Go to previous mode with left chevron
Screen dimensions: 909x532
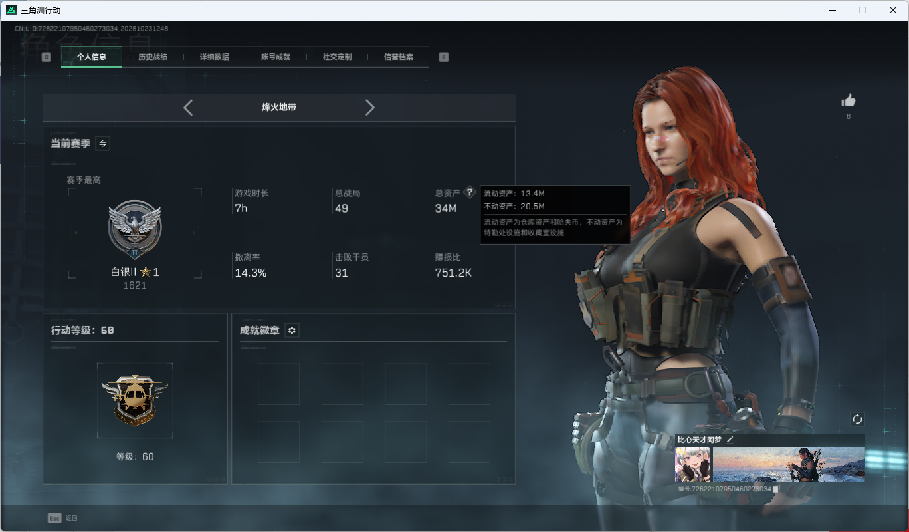188,108
